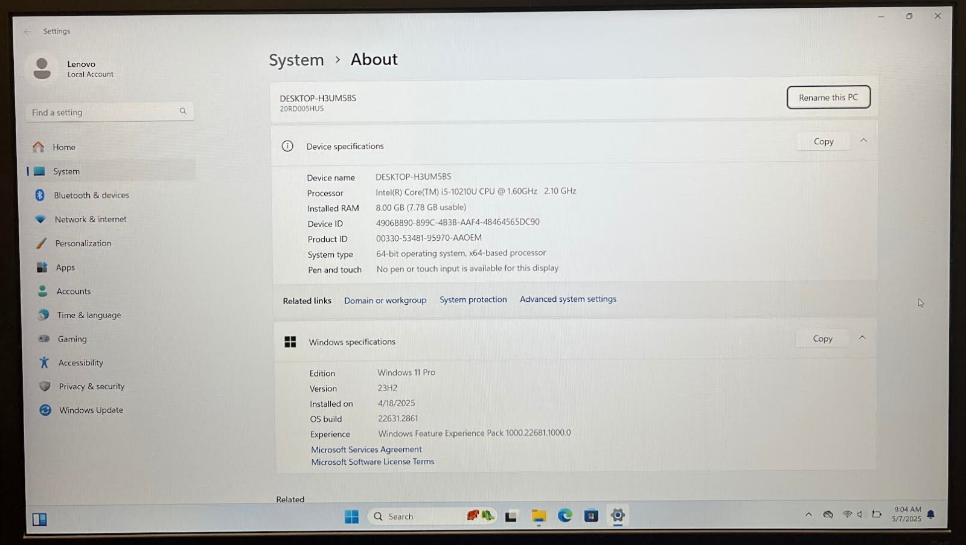Click the OS build value 22631.2861
The image size is (966, 545).
click(398, 418)
